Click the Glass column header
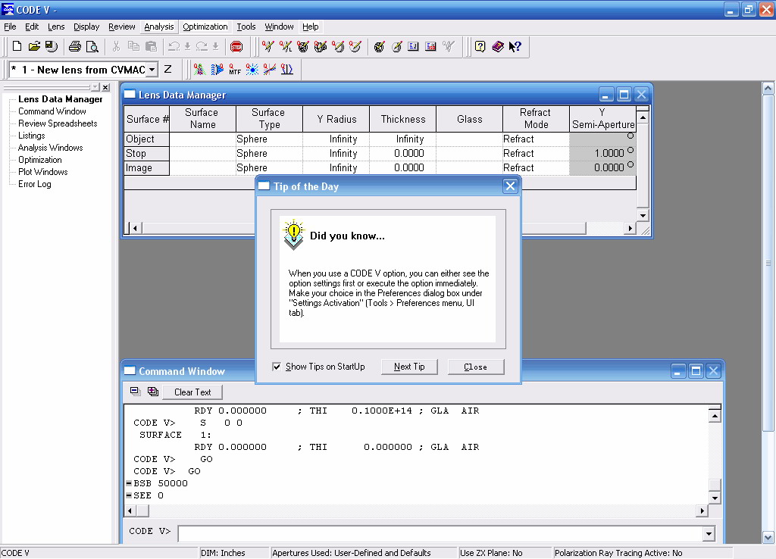Screen dimensions: 776x559 click(469, 119)
